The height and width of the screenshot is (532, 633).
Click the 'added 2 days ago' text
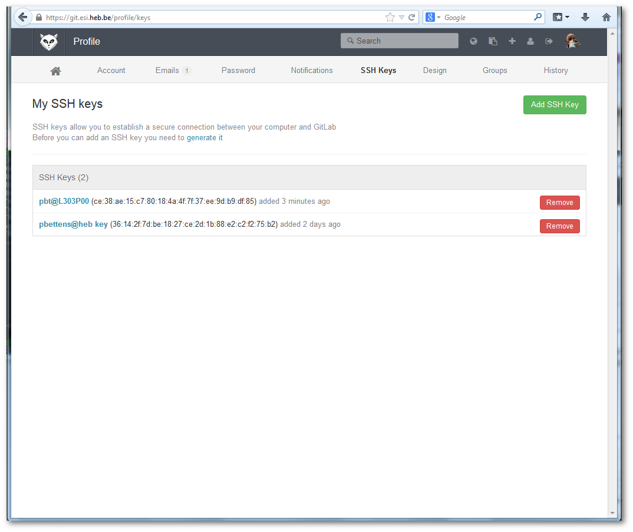pyautogui.click(x=310, y=224)
